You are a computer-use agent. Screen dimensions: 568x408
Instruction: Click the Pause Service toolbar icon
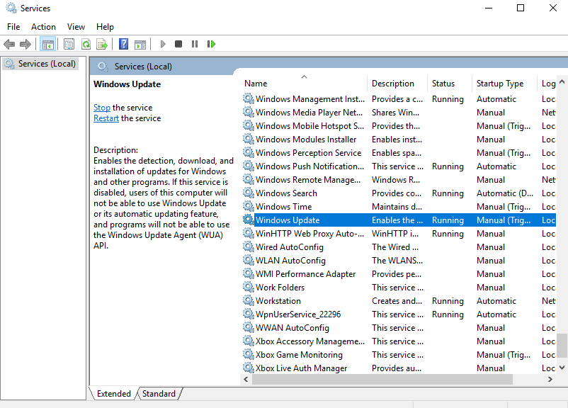point(195,44)
